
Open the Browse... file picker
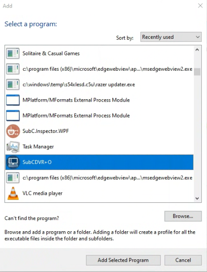[x=183, y=216]
